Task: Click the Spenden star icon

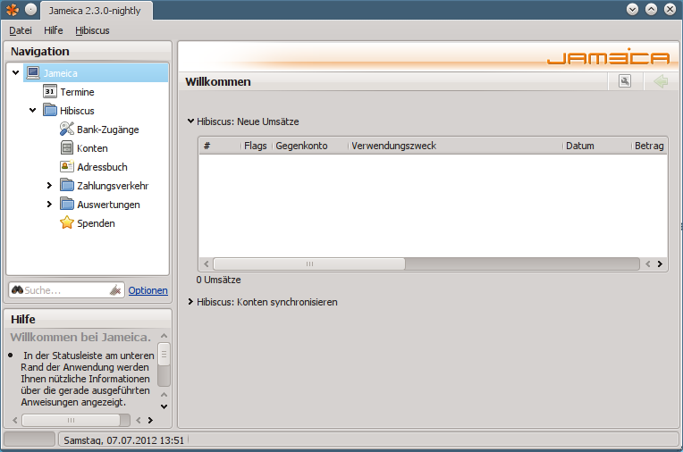Action: coord(67,222)
